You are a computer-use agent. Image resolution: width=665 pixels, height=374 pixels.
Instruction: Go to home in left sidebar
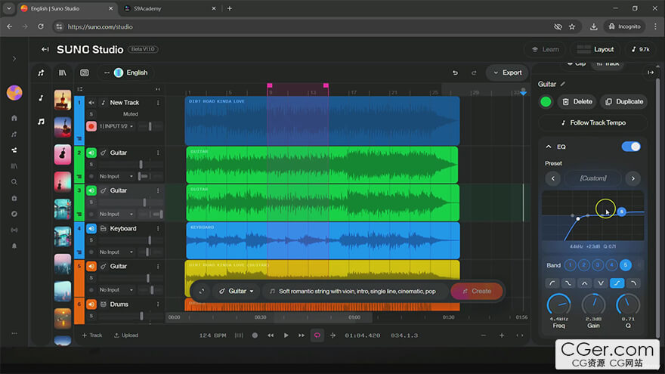point(14,118)
